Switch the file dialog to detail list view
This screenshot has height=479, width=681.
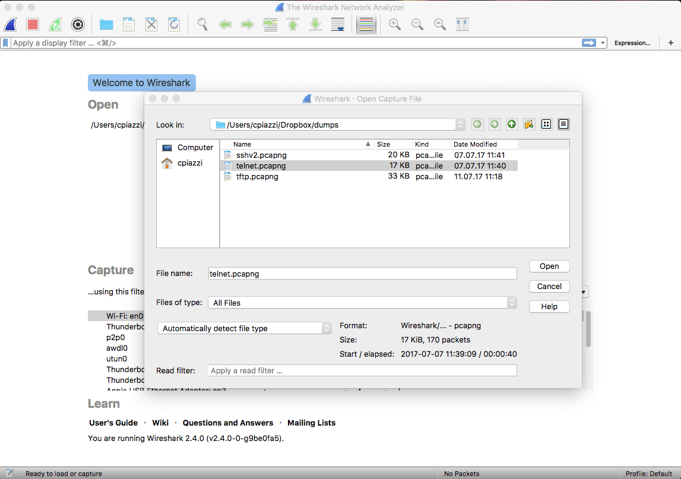pos(563,125)
